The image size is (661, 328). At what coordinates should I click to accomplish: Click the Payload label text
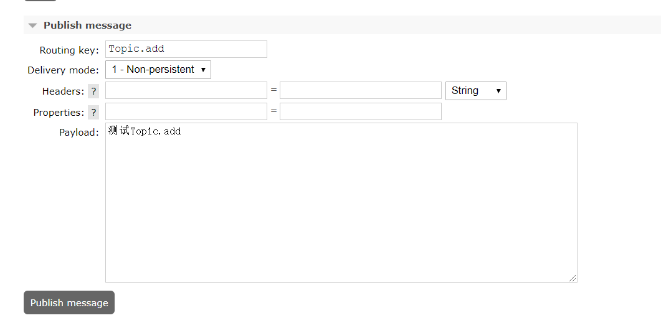coord(78,133)
